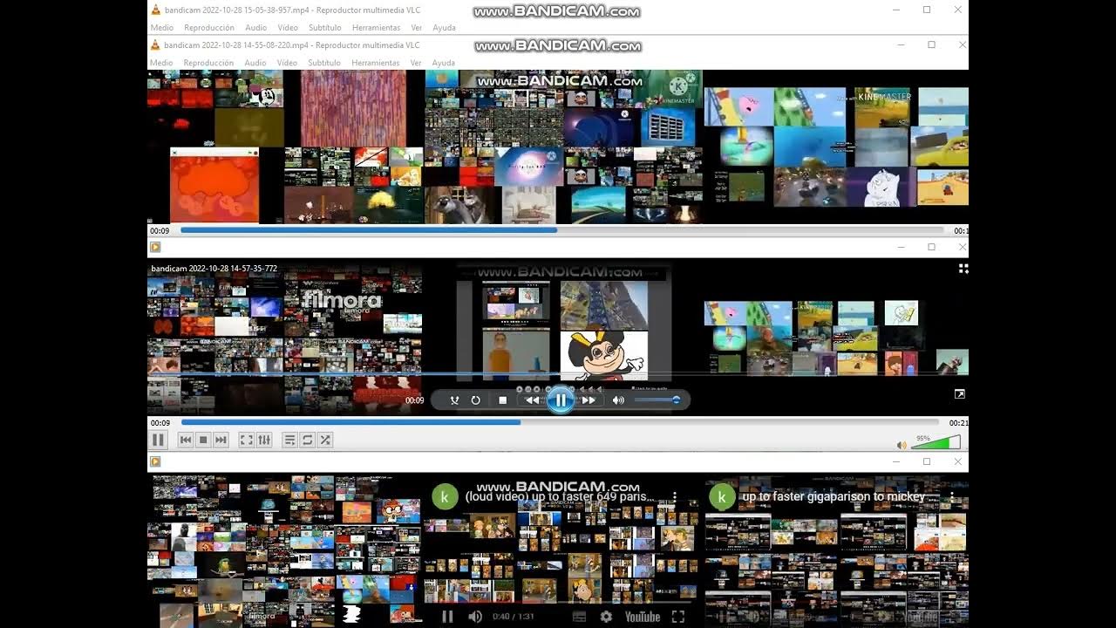1116x628 pixels.
Task: Toggle shuffle random playback in VLC
Action: point(325,440)
